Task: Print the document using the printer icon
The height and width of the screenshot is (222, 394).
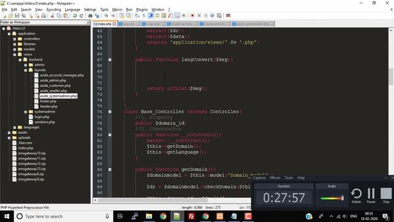Action: pyautogui.click(x=44, y=15)
